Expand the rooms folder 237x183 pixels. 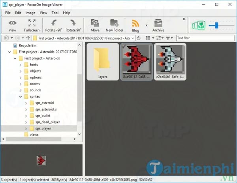click(21, 84)
